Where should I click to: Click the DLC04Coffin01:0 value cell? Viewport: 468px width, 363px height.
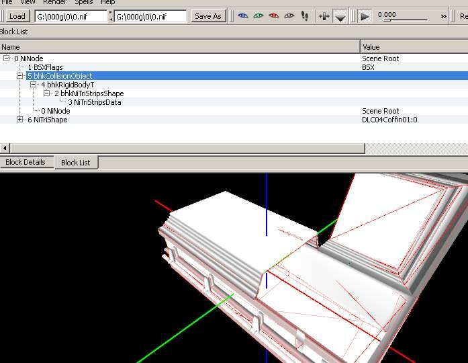coord(389,120)
